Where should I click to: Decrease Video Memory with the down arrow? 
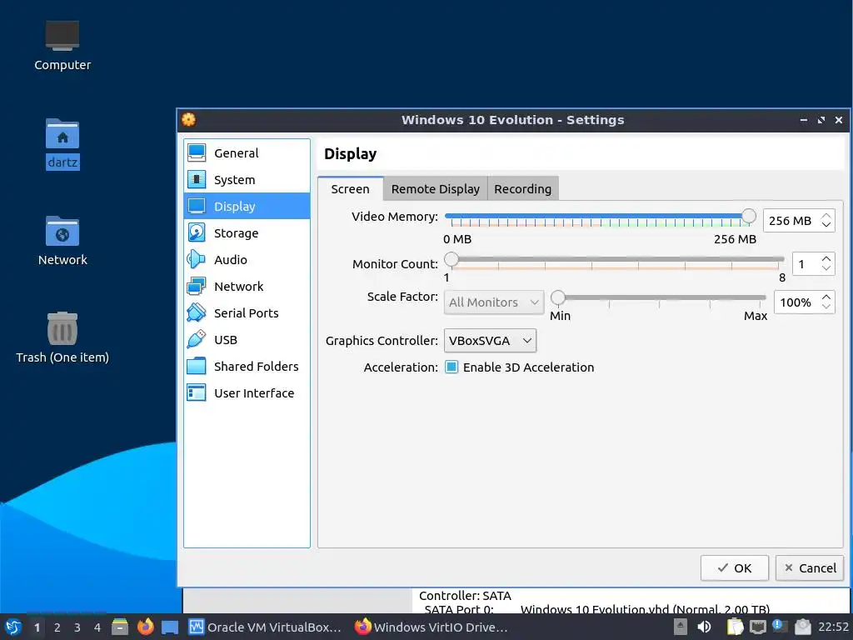[826, 225]
